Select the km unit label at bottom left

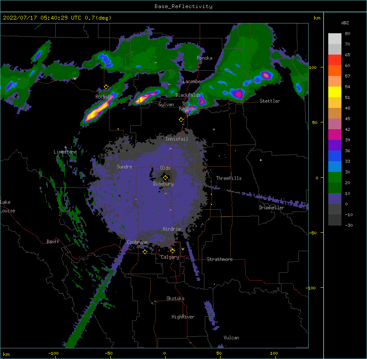(x=6, y=354)
